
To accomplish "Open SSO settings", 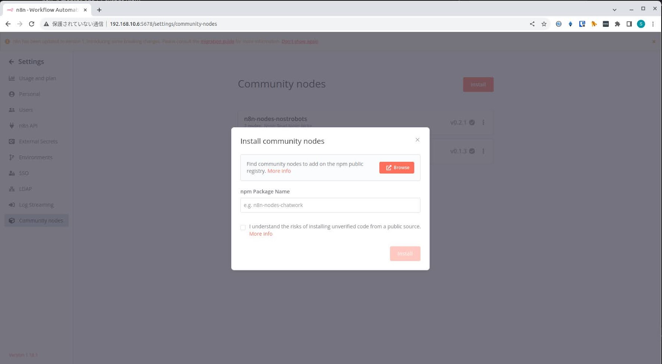I will point(37,173).
